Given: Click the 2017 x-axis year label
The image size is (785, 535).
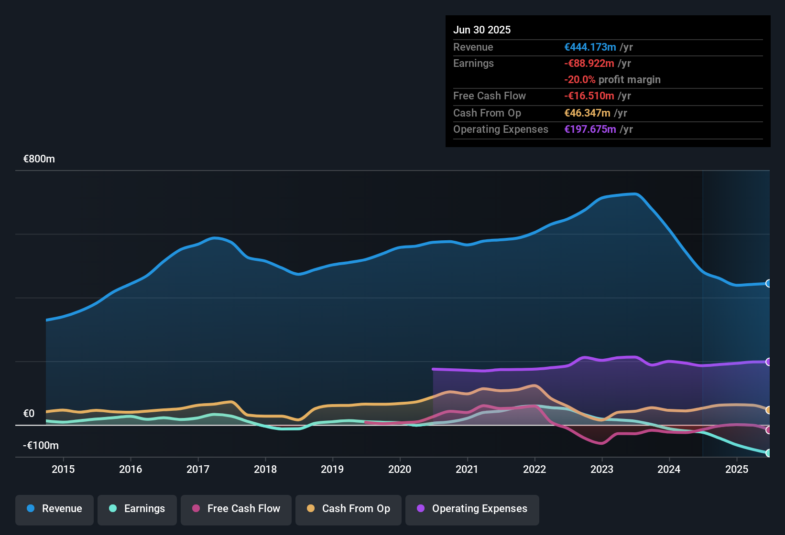Looking at the screenshot, I should [x=198, y=469].
